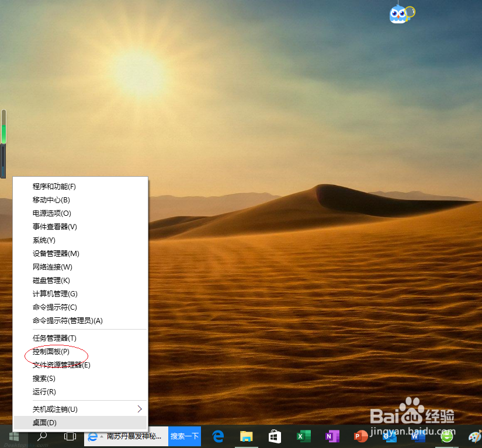Select 计算机管理(G)
The image size is (482, 448).
click(80, 294)
